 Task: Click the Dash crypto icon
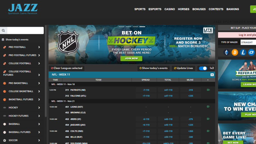(251, 52)
